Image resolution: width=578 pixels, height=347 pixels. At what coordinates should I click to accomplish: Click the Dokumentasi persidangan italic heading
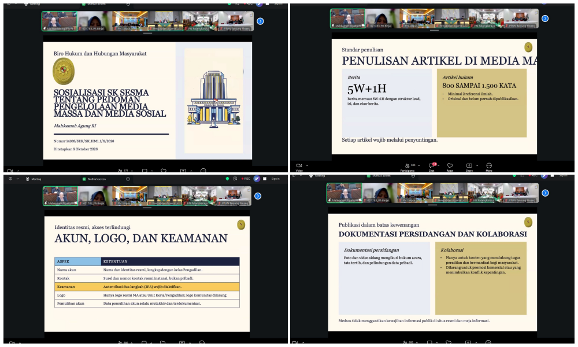[371, 250]
